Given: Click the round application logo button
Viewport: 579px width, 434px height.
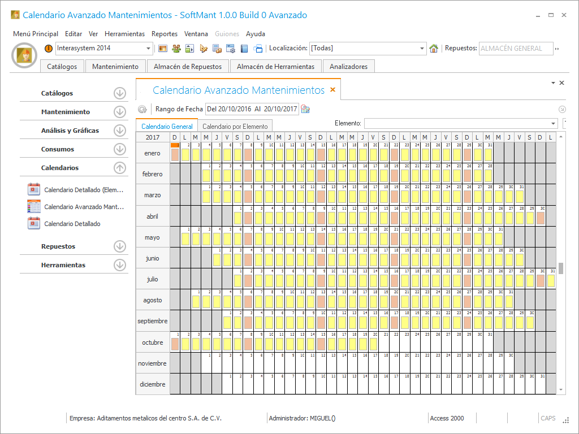Looking at the screenshot, I should [x=24, y=55].
